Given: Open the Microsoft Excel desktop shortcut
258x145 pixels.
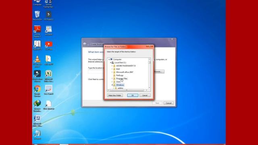Looking at the screenshot, I should pyautogui.click(x=49, y=76).
